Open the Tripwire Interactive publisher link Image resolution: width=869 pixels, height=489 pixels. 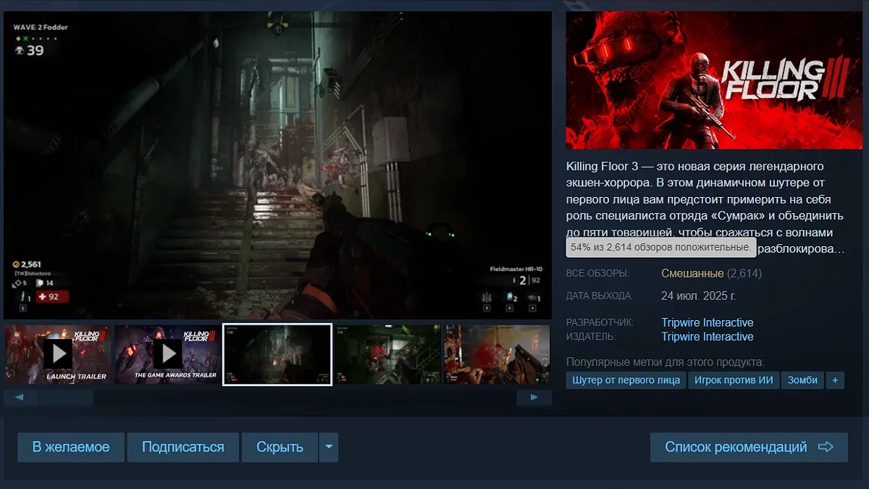coord(707,337)
